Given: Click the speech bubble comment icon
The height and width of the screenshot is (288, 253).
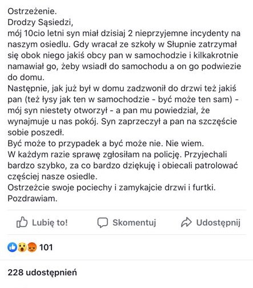Looking at the screenshot, I should [103, 222].
